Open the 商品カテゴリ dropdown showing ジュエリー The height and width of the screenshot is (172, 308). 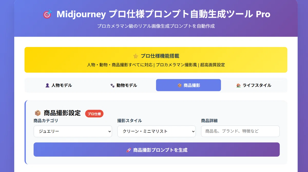pos(73,131)
